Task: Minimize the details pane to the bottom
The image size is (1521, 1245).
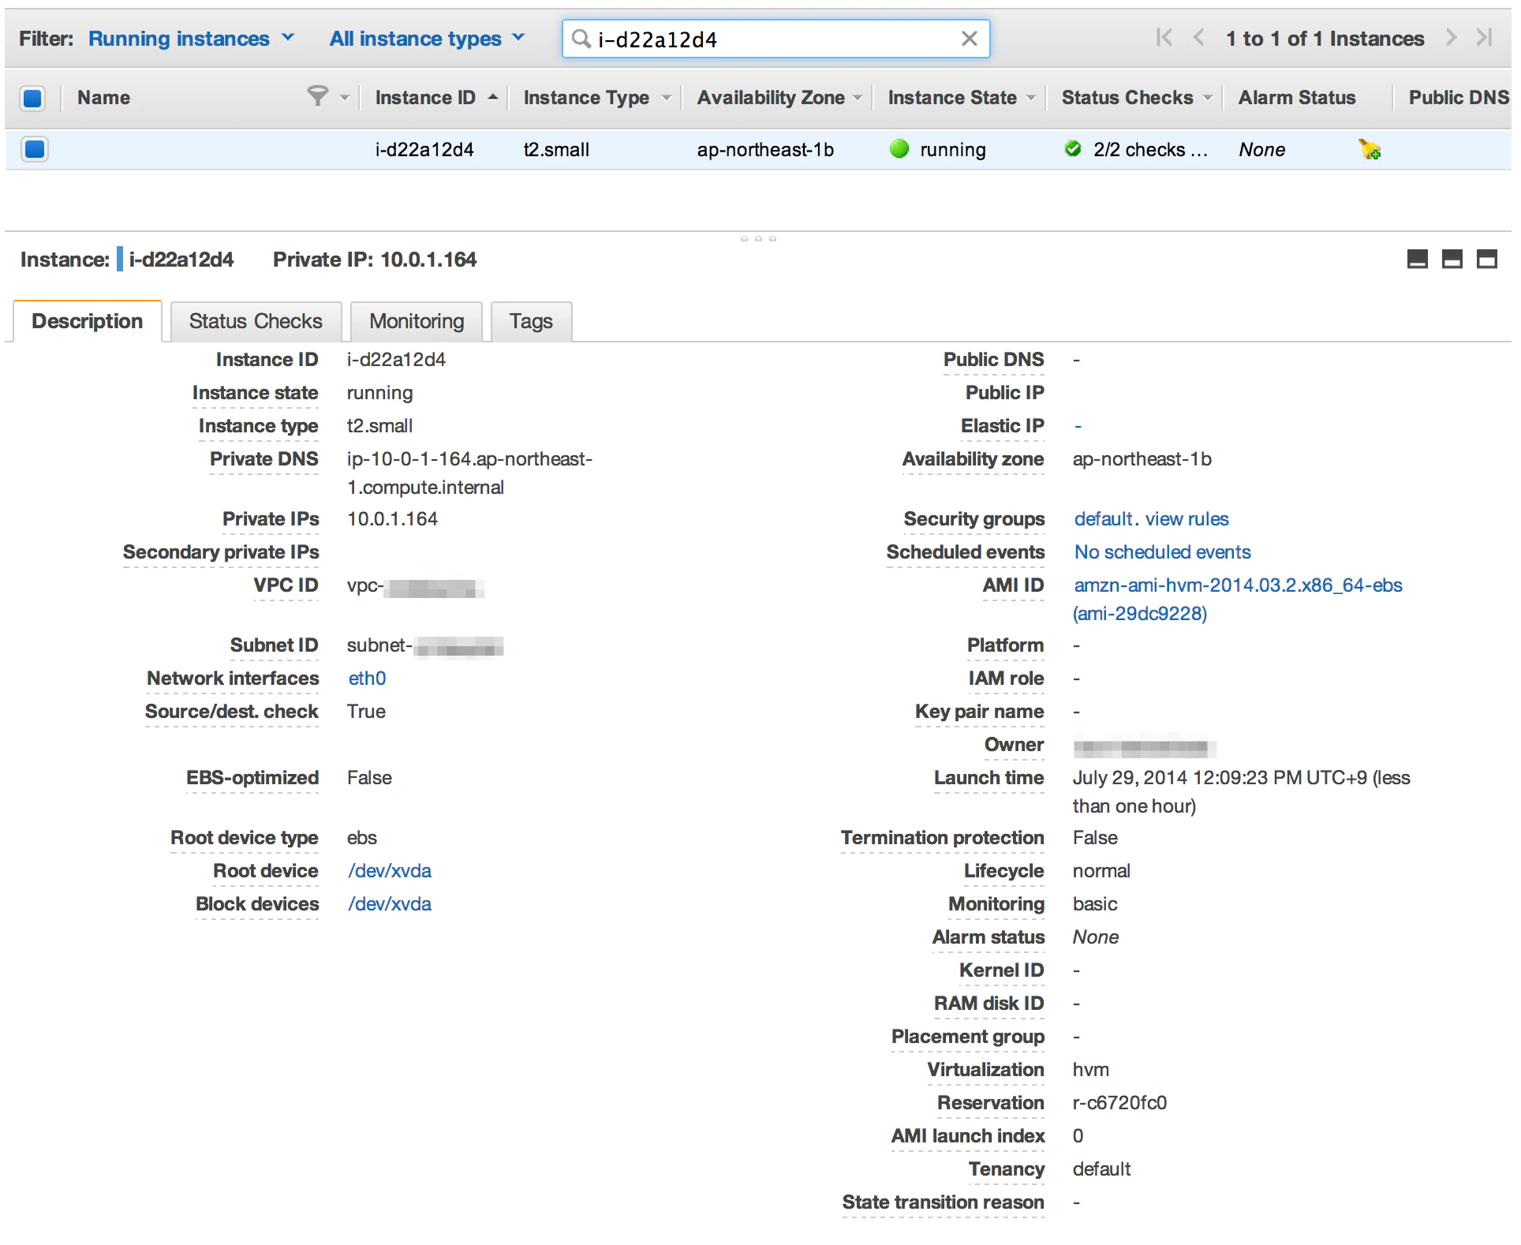Action: [1417, 259]
